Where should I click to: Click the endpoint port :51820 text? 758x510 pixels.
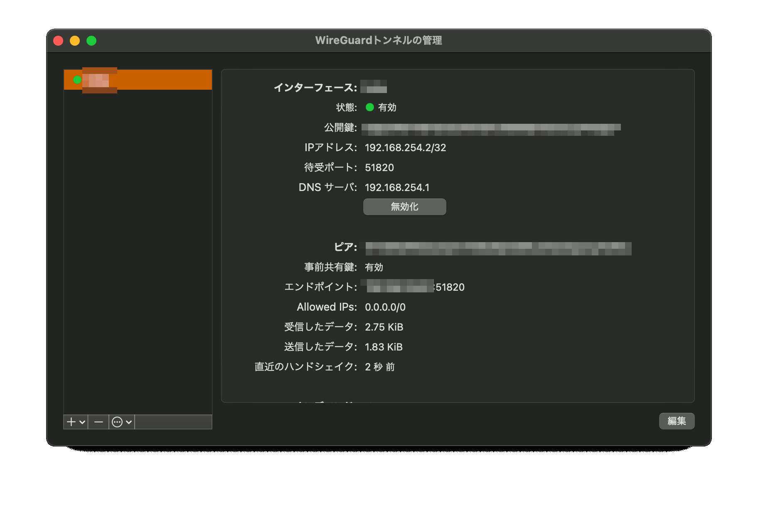click(449, 287)
